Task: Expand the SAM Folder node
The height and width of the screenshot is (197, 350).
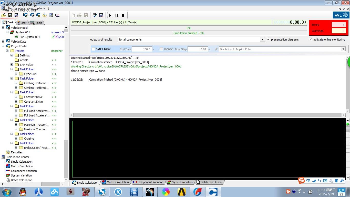Action: (x=12, y=65)
